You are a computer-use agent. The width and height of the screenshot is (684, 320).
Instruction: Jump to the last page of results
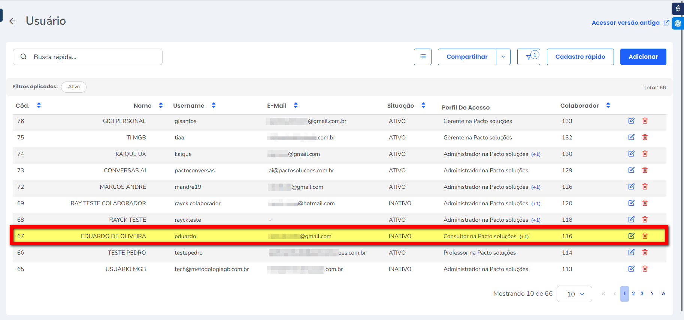[663, 294]
